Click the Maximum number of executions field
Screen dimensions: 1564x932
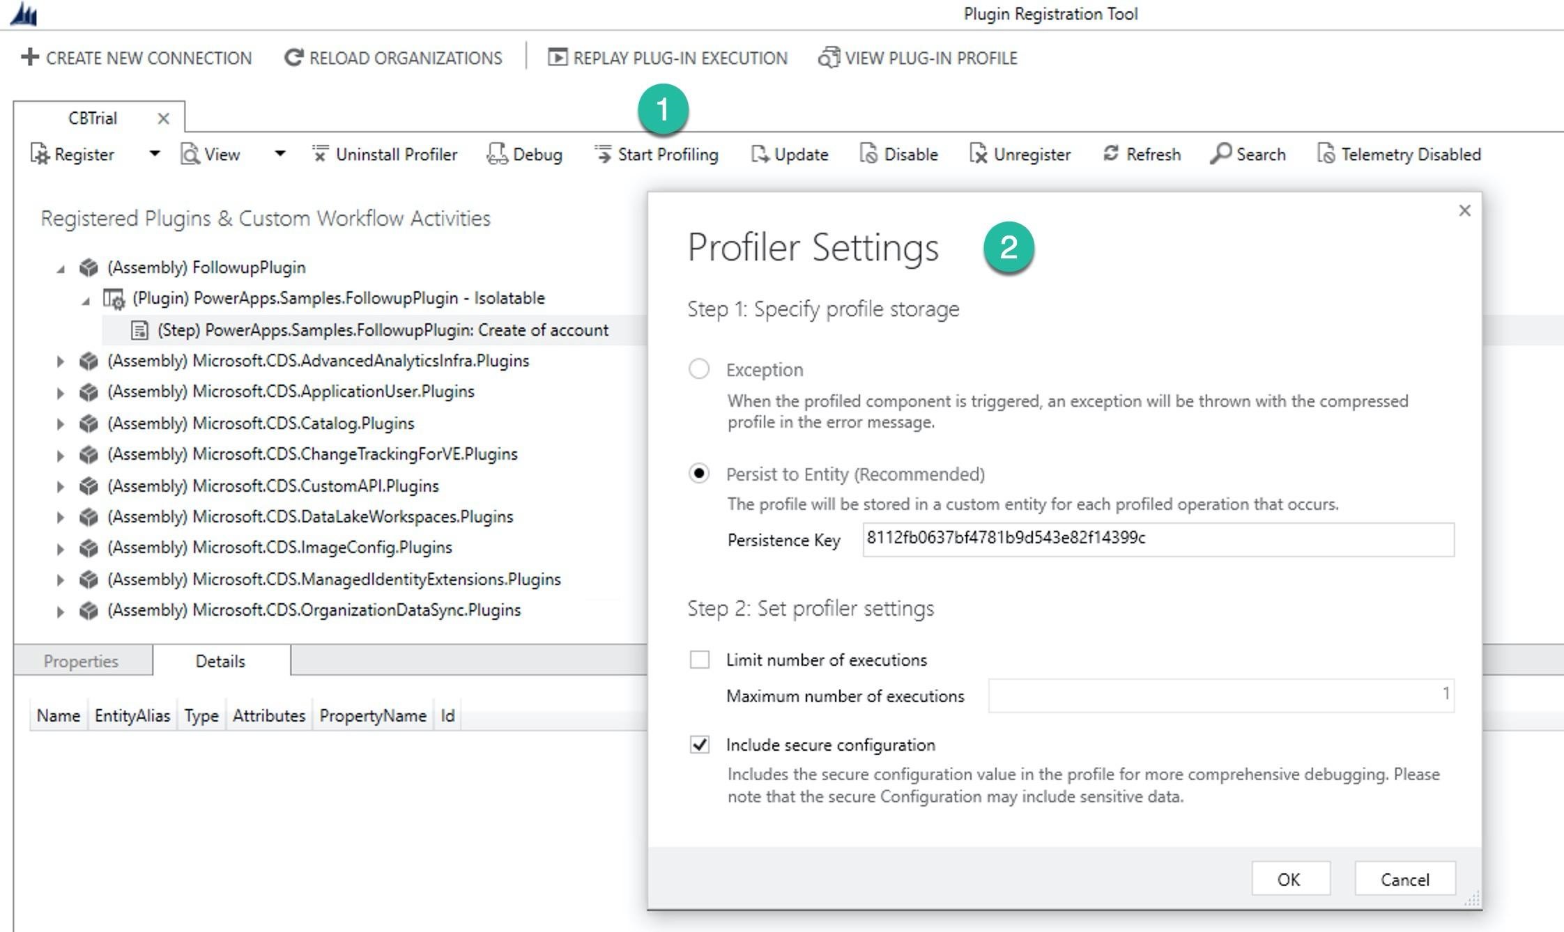pyautogui.click(x=1221, y=695)
